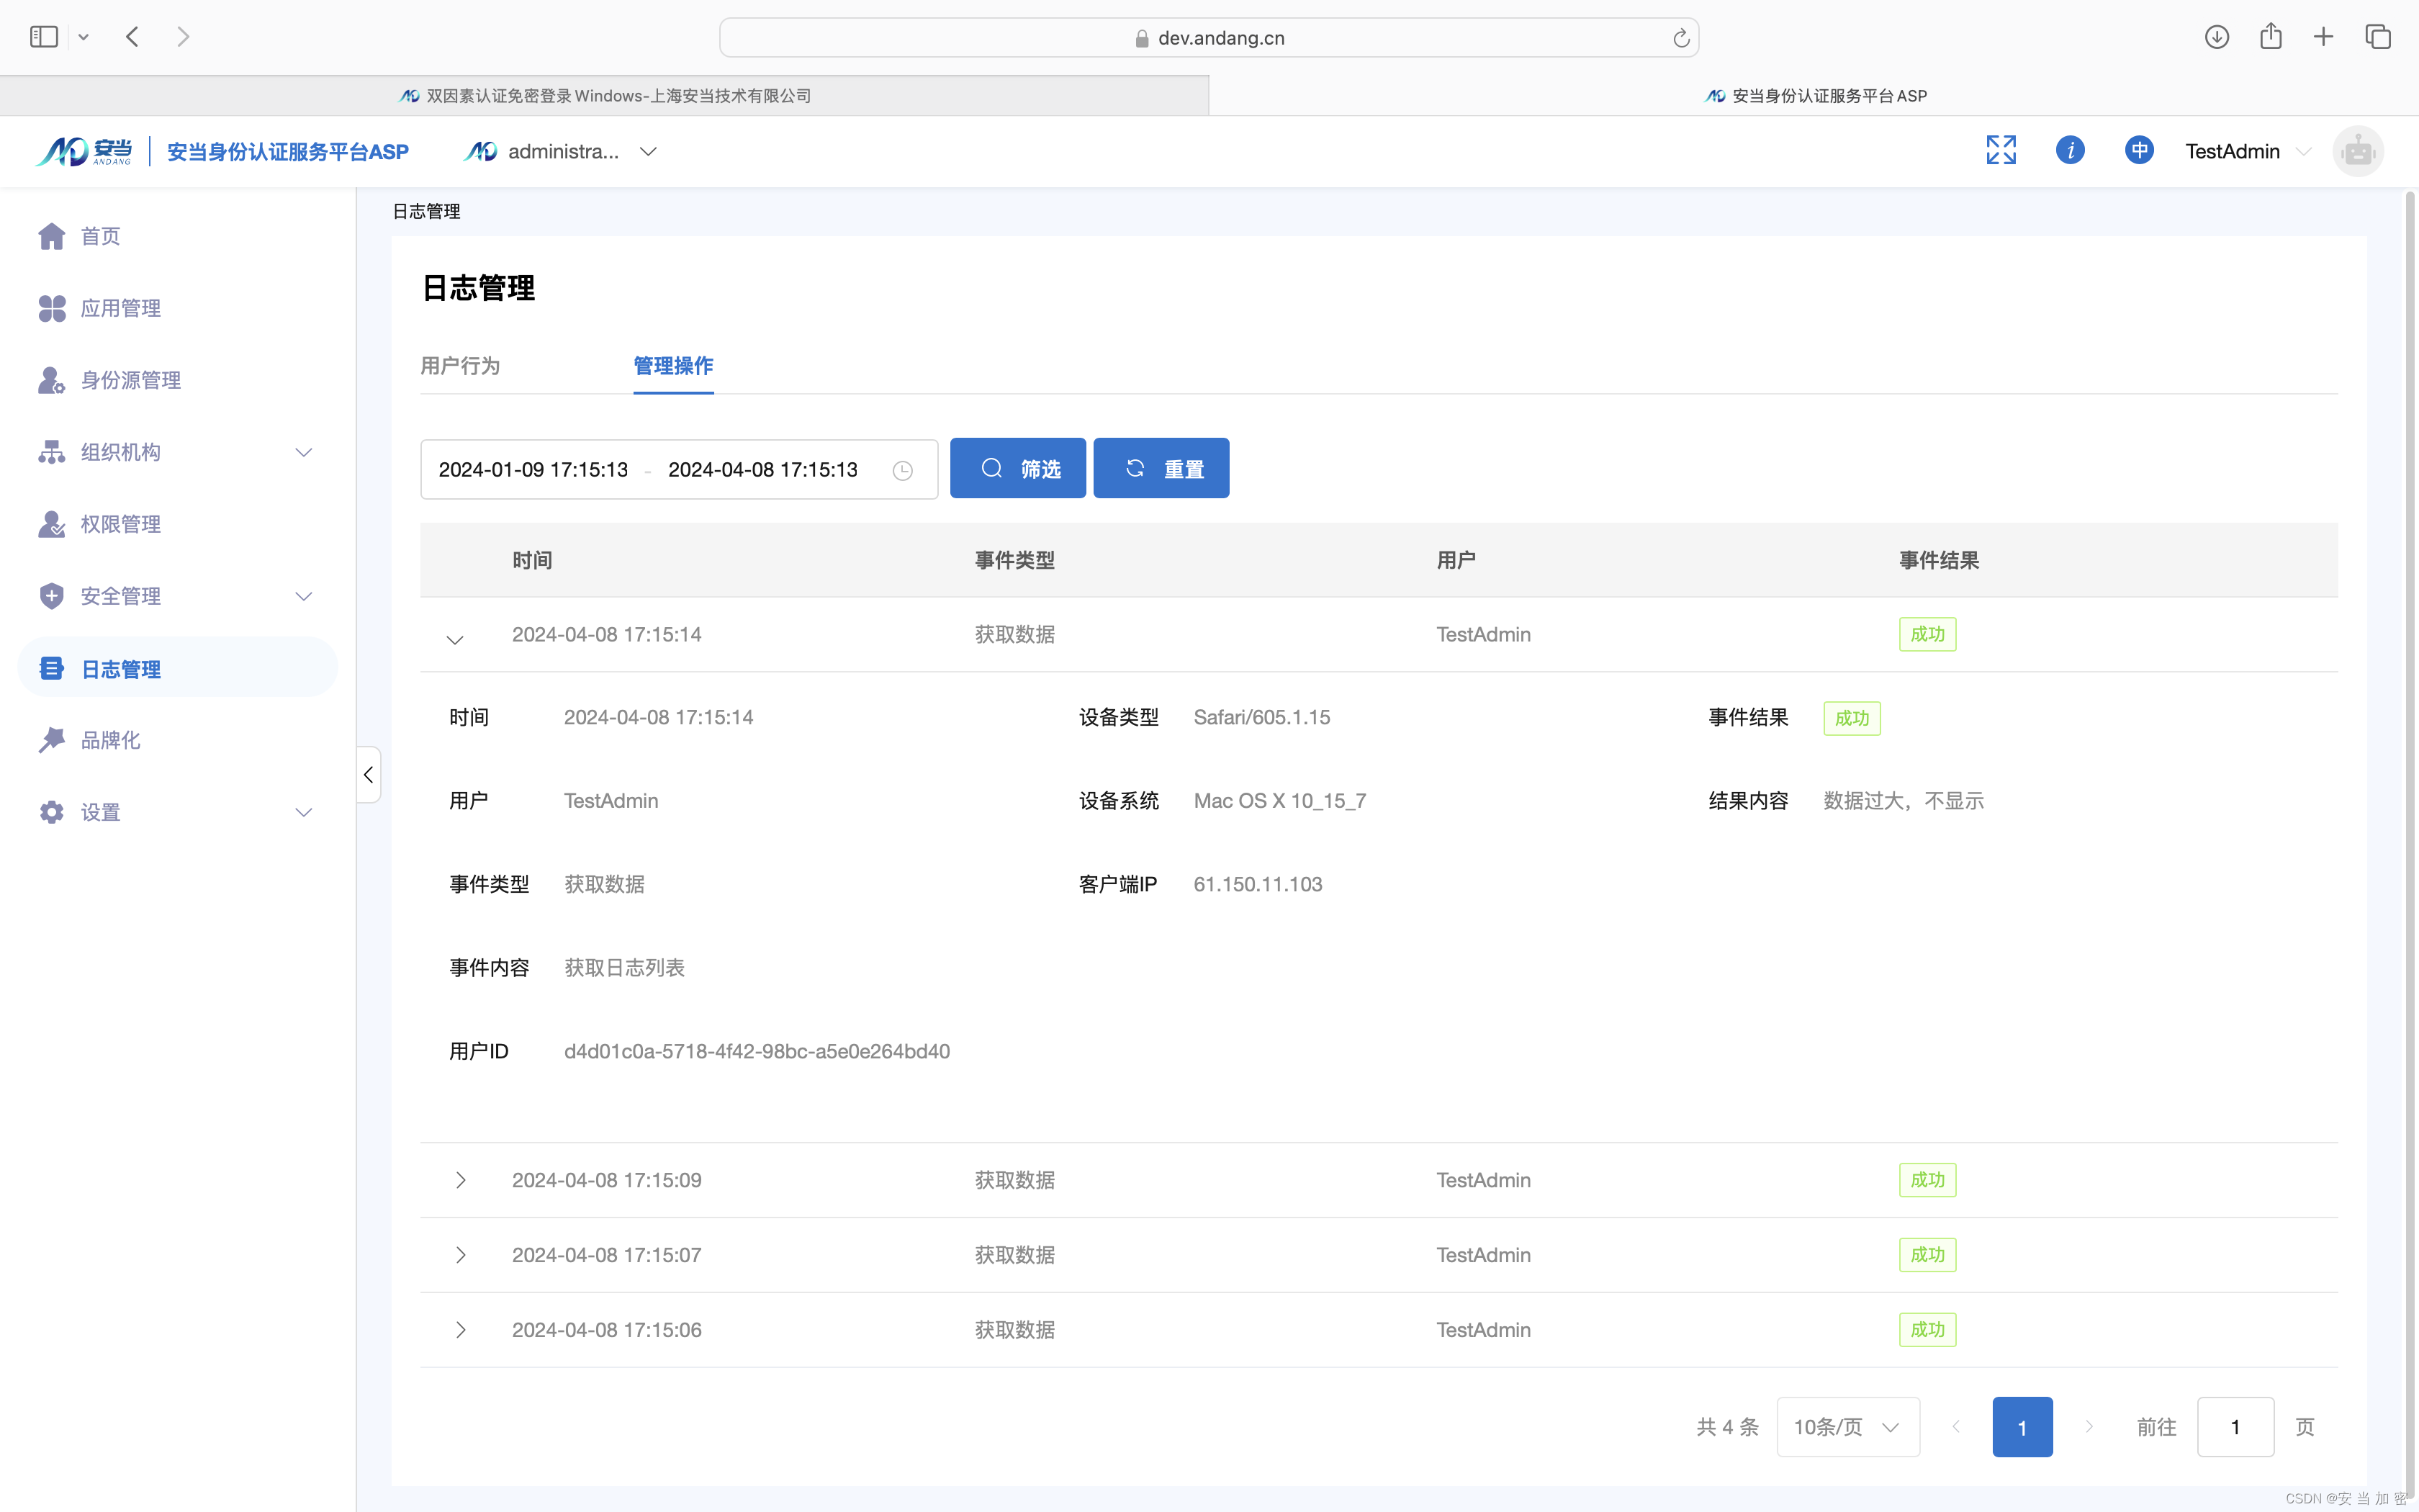Switch to 双因素认证免密登录 Windows tab
The height and width of the screenshot is (1512, 2419).
point(605,96)
